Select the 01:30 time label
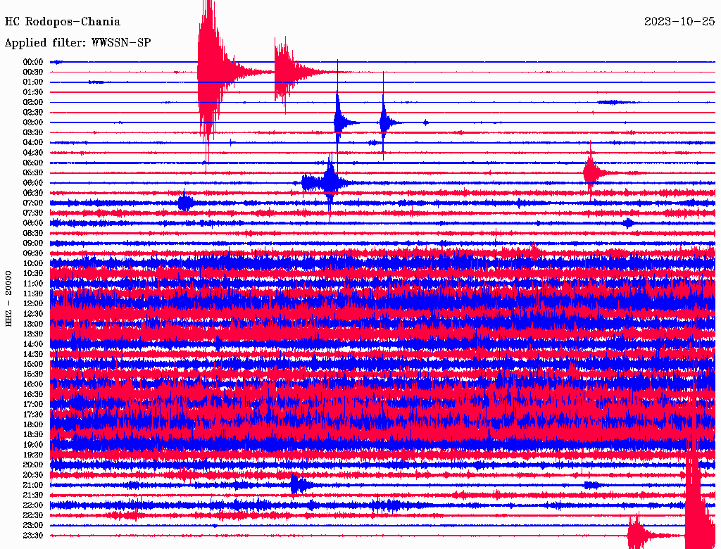The width and height of the screenshot is (721, 549). (33, 92)
